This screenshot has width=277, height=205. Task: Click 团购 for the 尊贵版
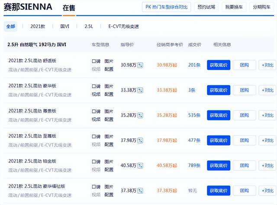244,115
